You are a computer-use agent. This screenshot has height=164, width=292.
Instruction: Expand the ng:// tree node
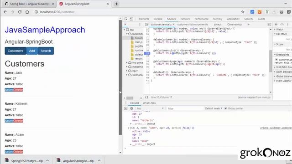[127, 71]
